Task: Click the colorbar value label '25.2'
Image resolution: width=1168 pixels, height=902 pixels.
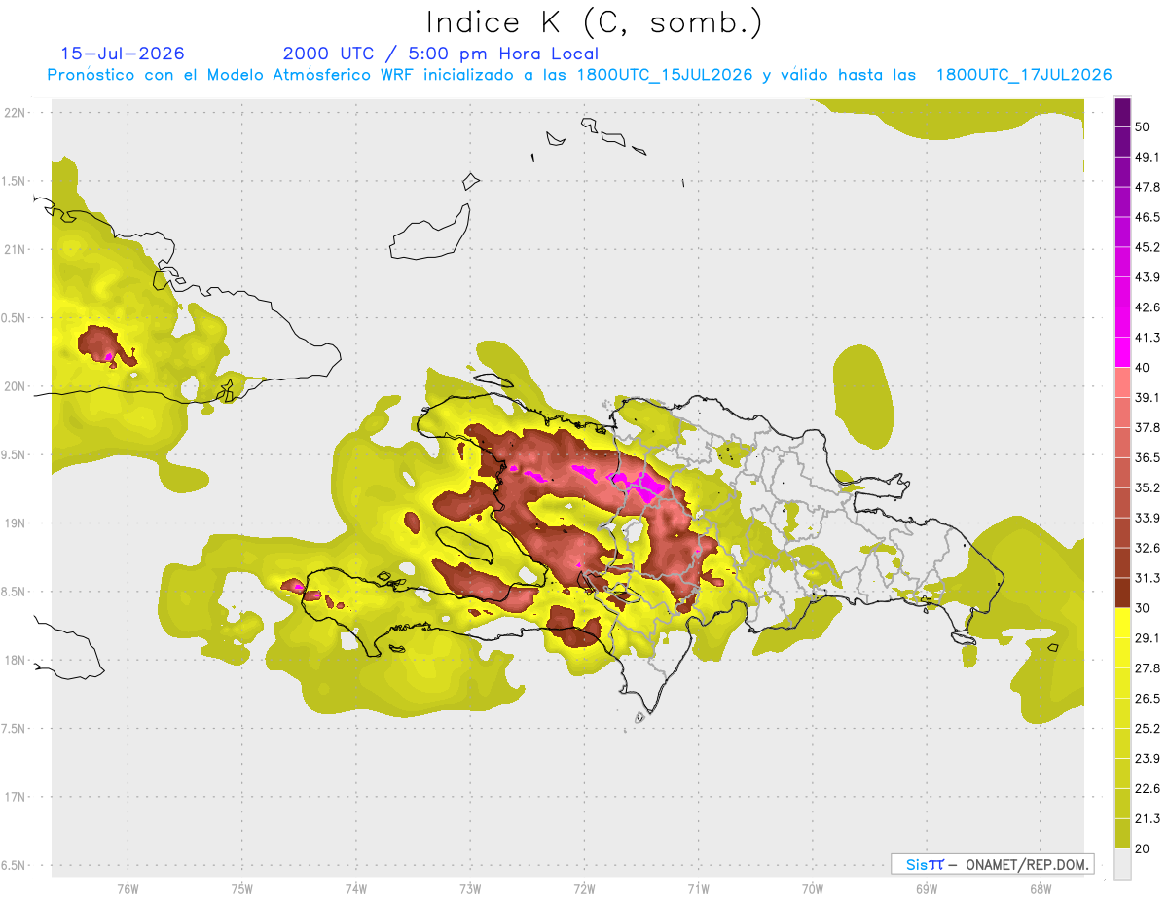Action: (x=1147, y=729)
